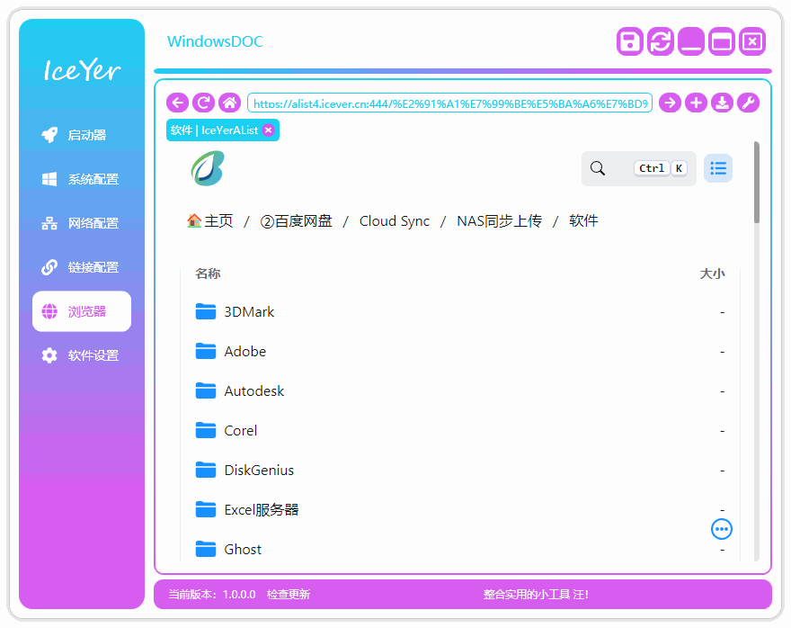Viewport: 791px width, 628px height.
Task: Open 系统配置 in the sidebar
Action: pyautogui.click(x=82, y=179)
